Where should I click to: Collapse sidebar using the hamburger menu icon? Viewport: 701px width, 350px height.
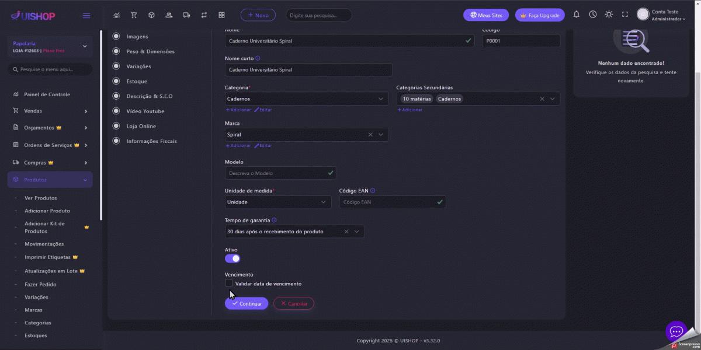[x=86, y=16]
